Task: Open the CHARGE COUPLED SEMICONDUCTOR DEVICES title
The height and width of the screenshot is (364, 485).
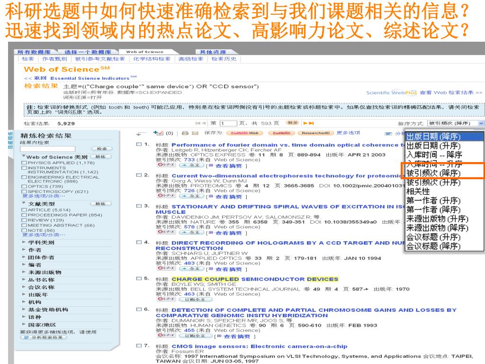Action: (x=255, y=279)
